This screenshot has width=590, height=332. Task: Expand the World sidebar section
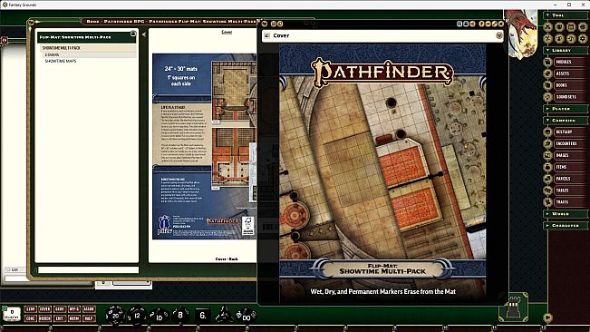(566, 213)
